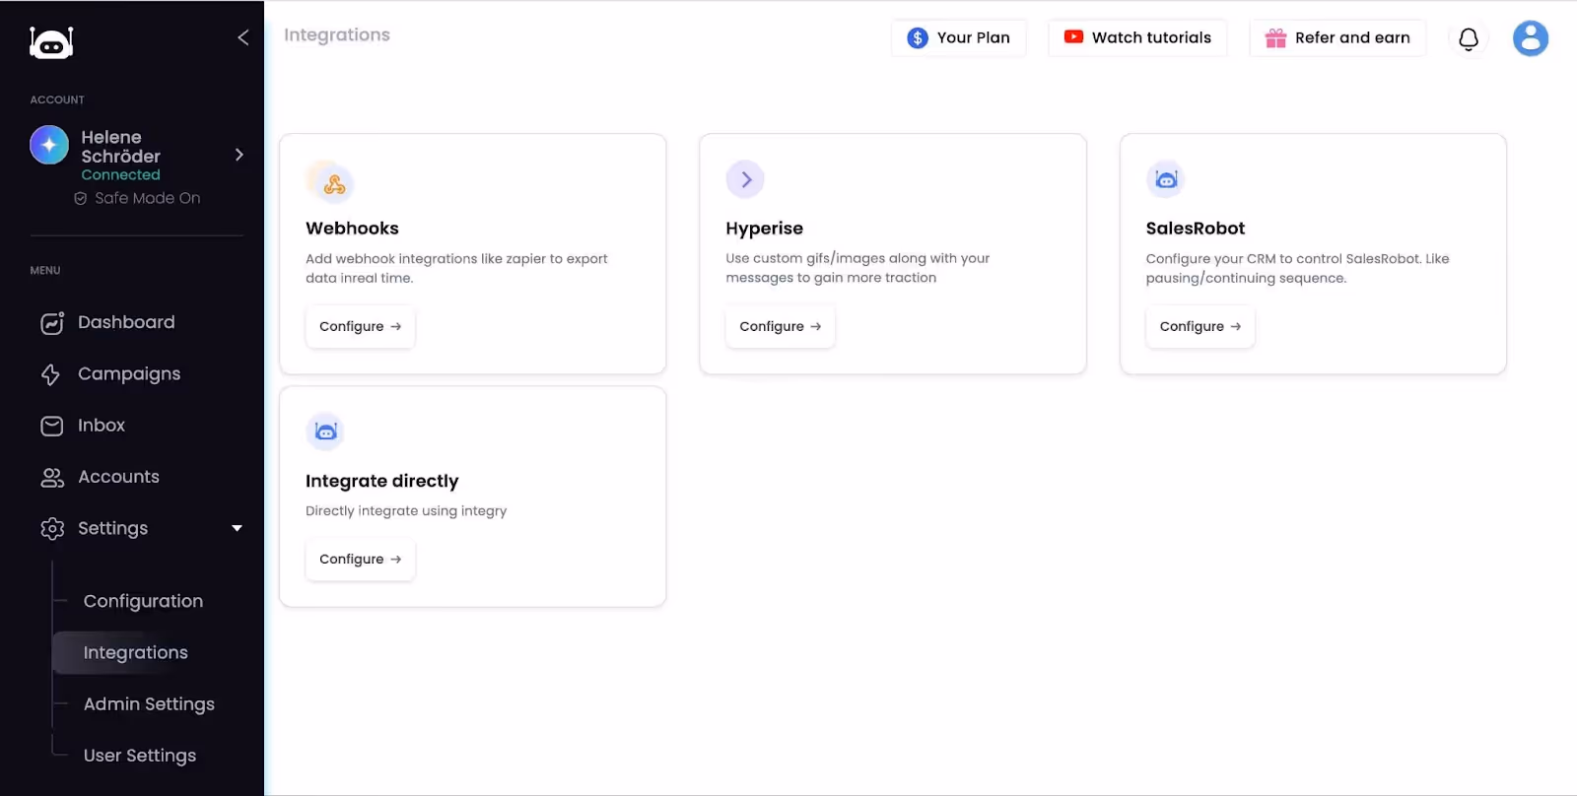Click the Inbox envelope icon
This screenshot has height=796, width=1577.
tap(52, 426)
